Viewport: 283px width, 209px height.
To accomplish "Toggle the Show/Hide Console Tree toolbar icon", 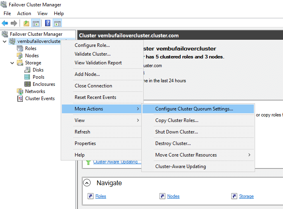I will click(36, 23).
